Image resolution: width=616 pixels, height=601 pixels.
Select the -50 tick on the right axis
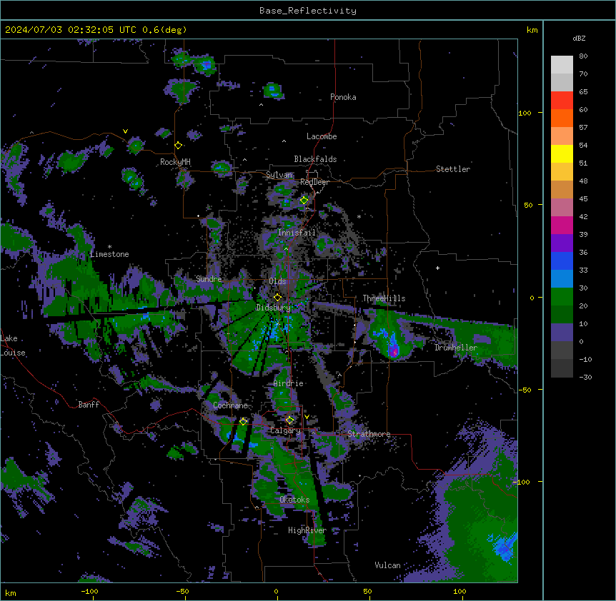[x=525, y=390]
